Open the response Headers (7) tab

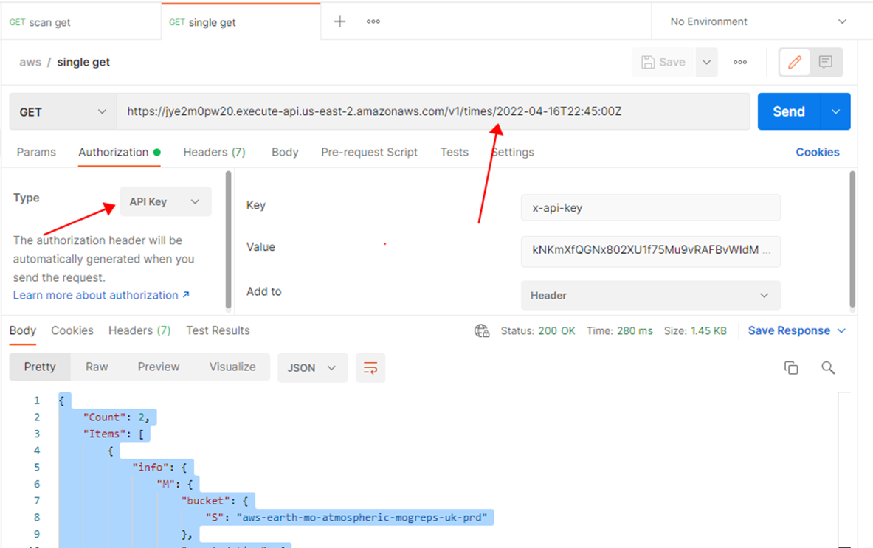click(x=139, y=331)
